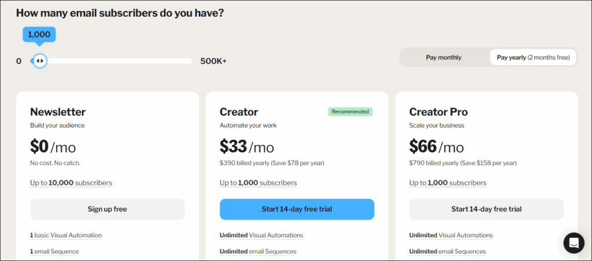Click Creator Pro's Unlimited Visual Automations link

click(x=451, y=235)
